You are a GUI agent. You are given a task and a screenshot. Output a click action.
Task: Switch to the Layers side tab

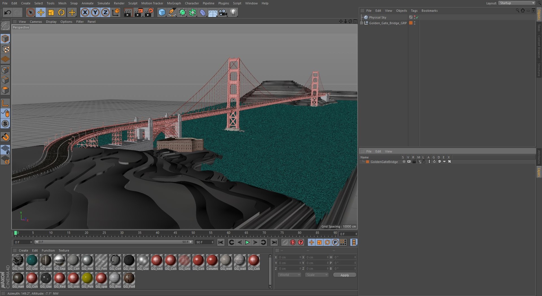539,172
